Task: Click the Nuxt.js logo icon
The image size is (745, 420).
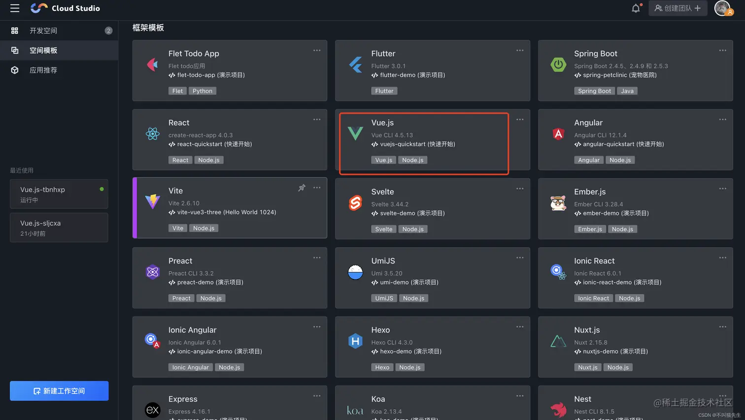Action: (558, 341)
